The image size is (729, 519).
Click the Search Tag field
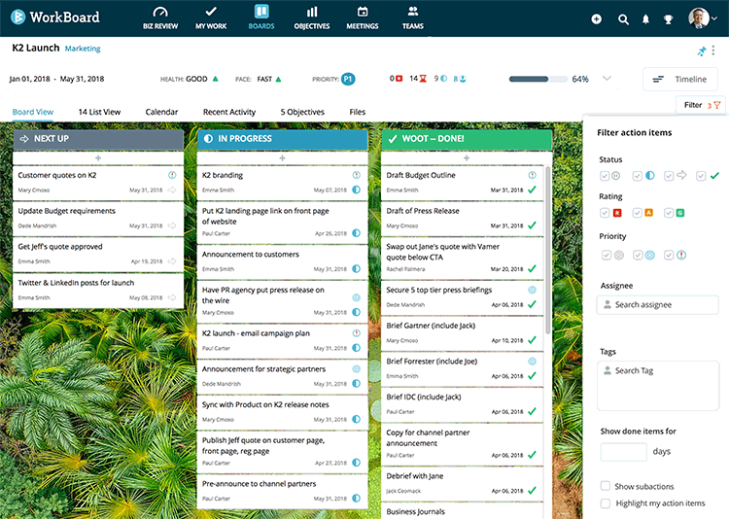658,386
